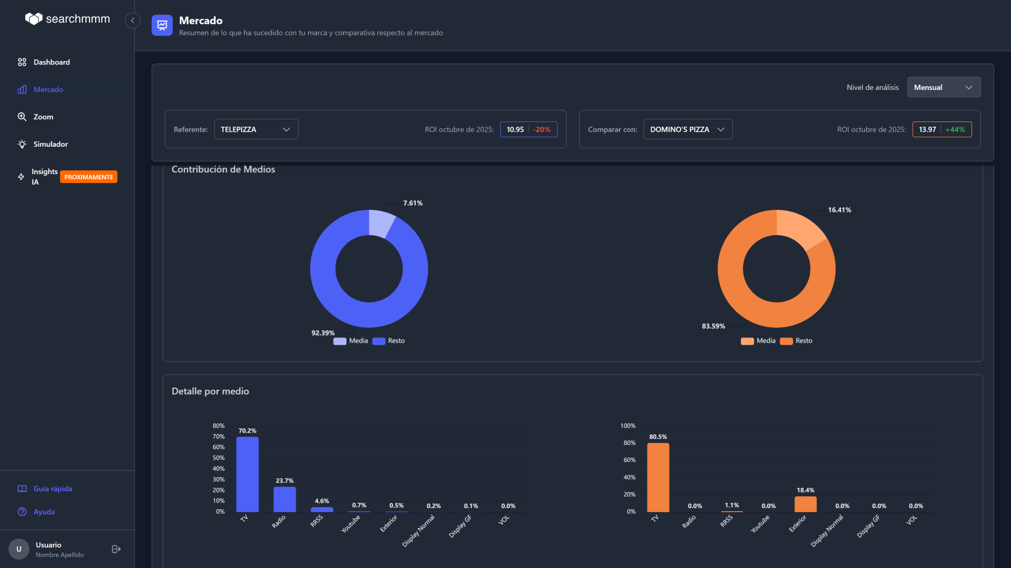
Task: Go to the Mercado menu item
Action: [48, 89]
